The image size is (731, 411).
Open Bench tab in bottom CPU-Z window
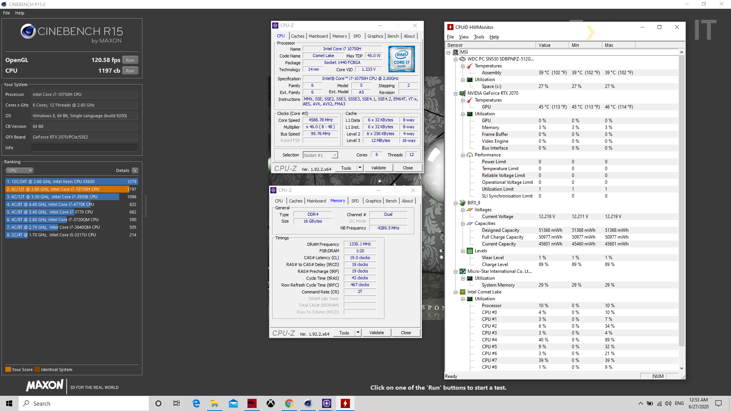click(x=391, y=201)
